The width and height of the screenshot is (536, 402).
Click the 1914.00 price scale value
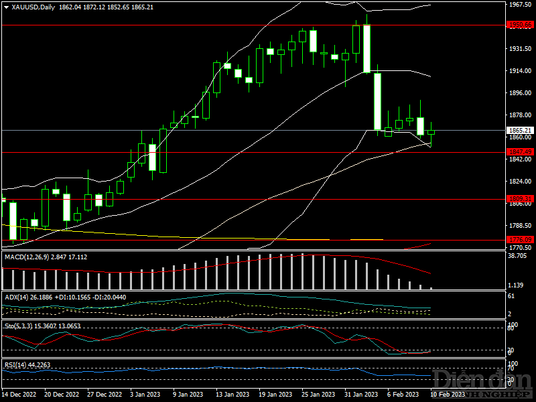point(520,71)
